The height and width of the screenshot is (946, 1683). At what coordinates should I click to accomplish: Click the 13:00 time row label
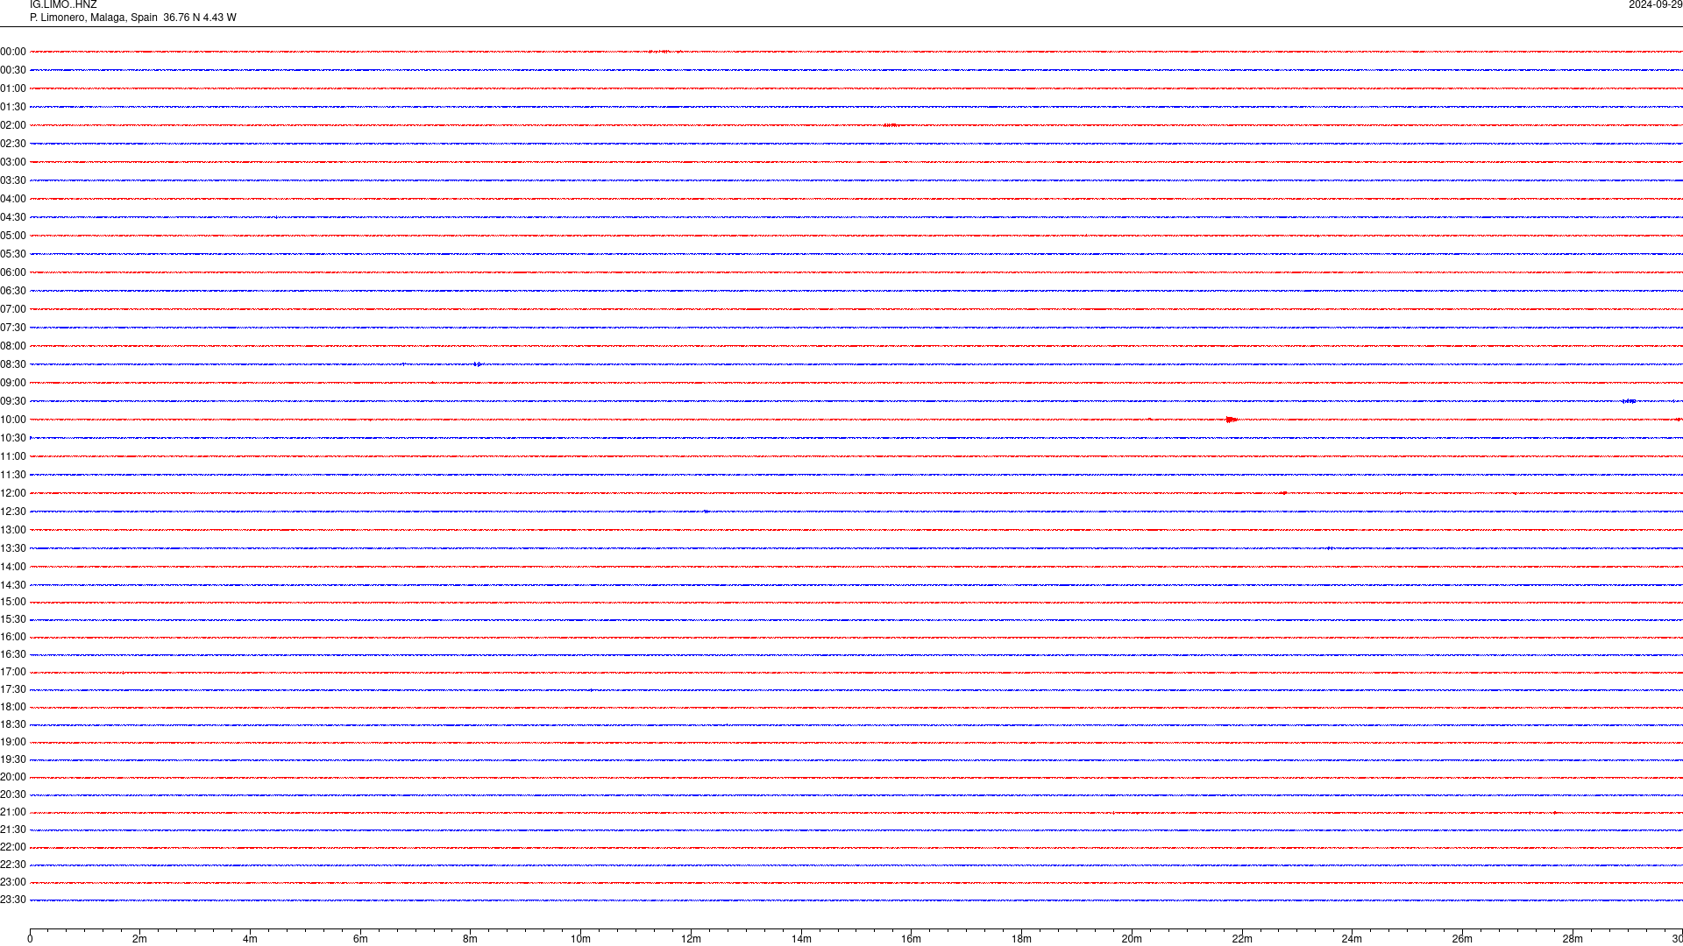[x=13, y=530]
